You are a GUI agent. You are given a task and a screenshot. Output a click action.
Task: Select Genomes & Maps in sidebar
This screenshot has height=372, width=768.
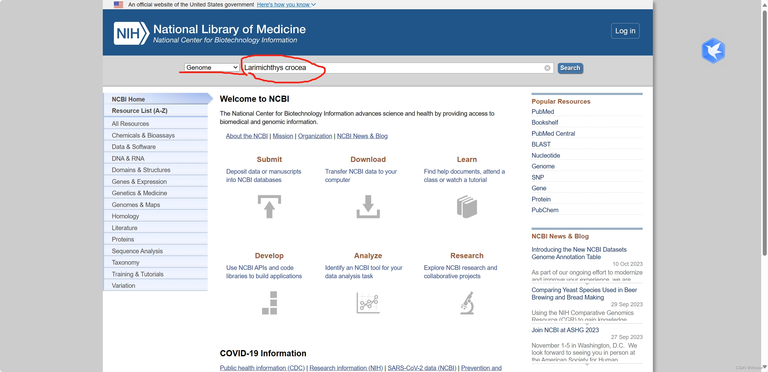[x=136, y=205]
